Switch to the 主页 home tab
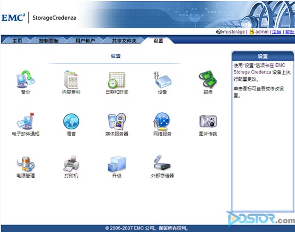295x232 pixels. [x=17, y=40]
